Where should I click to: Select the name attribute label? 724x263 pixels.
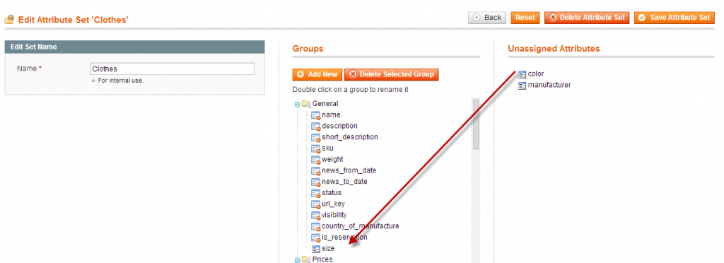click(331, 115)
